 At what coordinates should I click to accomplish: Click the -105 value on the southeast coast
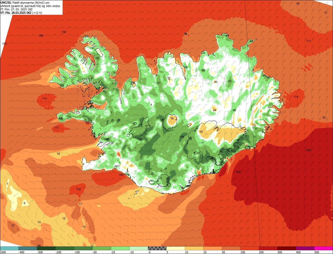233,151
